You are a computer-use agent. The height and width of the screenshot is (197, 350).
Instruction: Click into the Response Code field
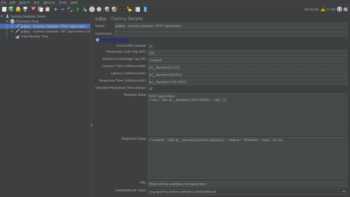tap(247, 53)
